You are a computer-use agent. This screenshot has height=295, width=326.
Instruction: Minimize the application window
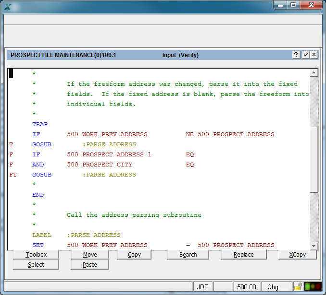tap(280, 5)
